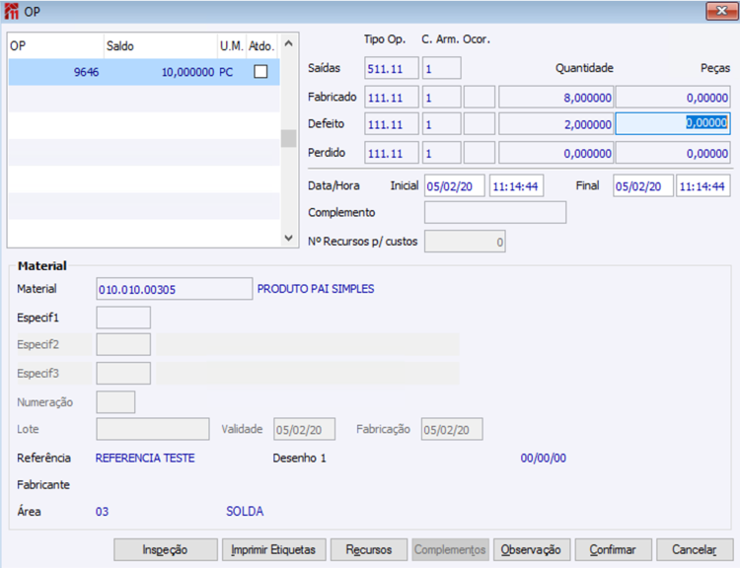
Task: Cancel the dialog with Cancelar
Action: pos(695,550)
